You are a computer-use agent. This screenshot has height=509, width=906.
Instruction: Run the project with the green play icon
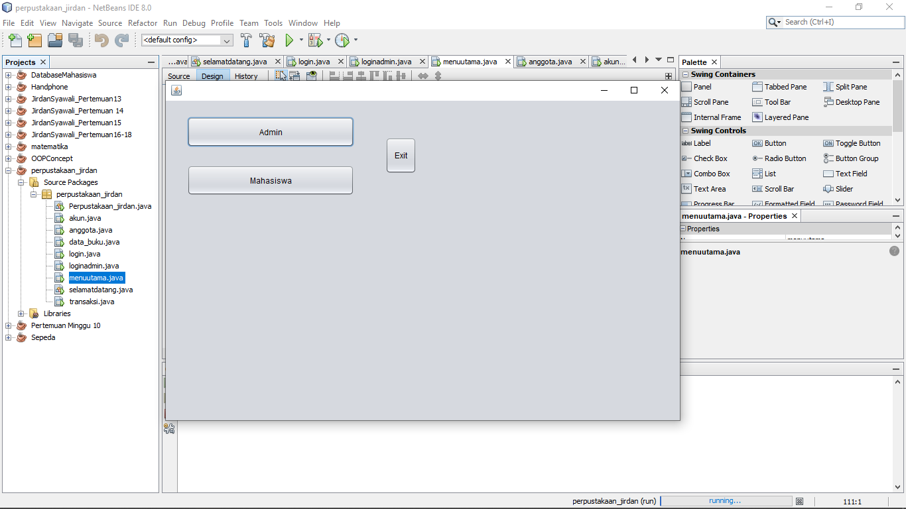tap(291, 40)
